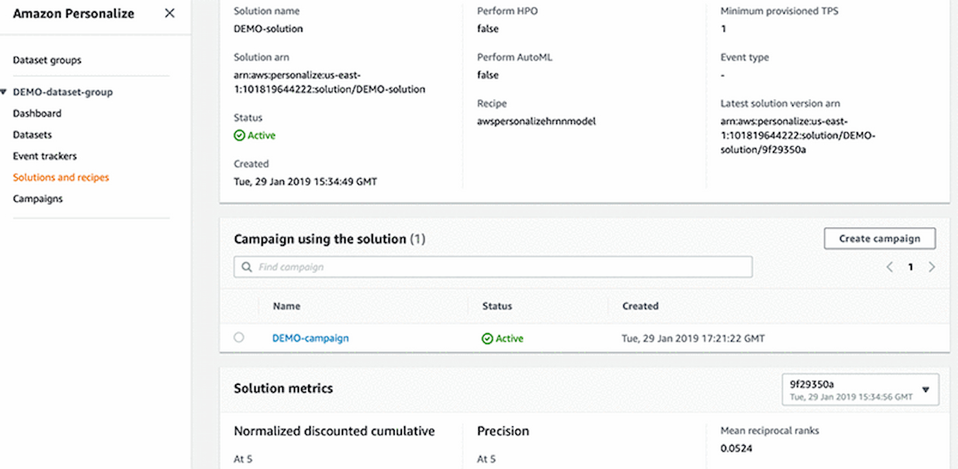Viewport: 958px width, 469px height.
Task: Open the solution version dropdown showing 9f29350a
Action: (860, 389)
